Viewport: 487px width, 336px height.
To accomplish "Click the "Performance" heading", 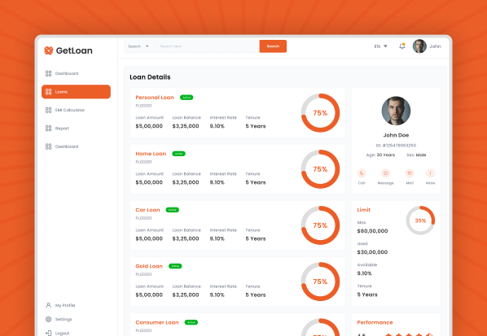I will pos(375,322).
